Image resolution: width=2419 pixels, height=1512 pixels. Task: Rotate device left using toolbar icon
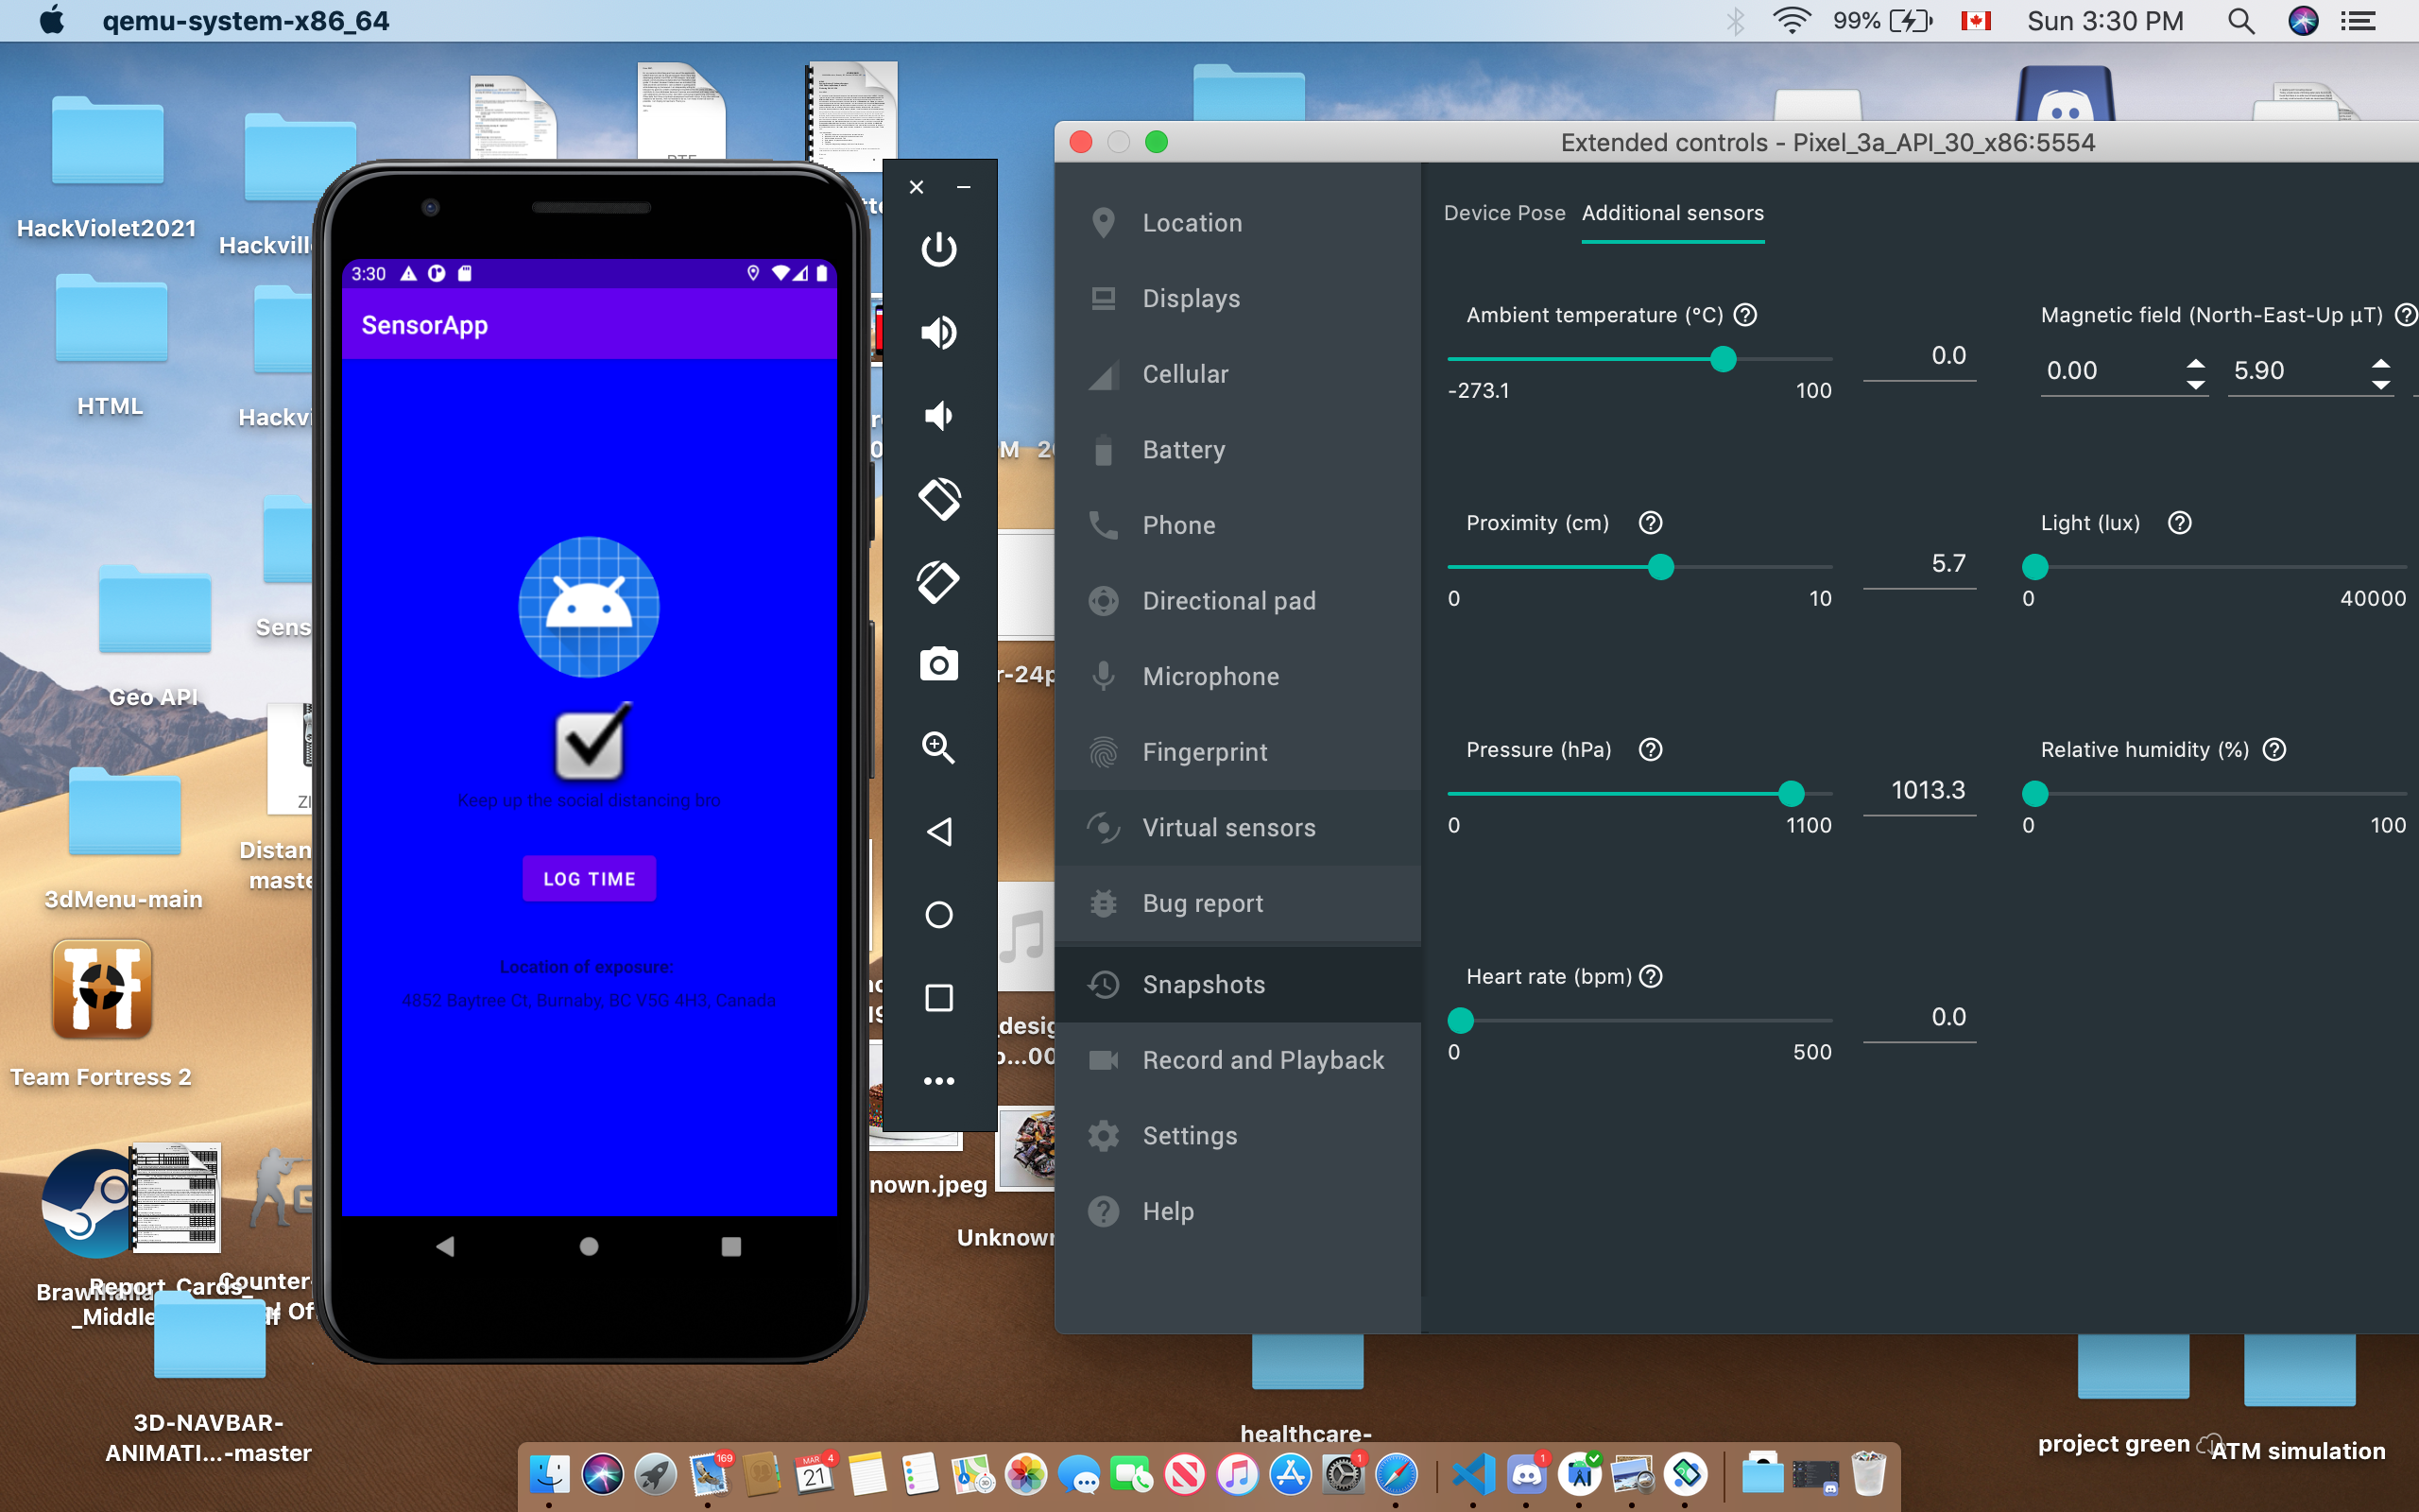(x=937, y=499)
